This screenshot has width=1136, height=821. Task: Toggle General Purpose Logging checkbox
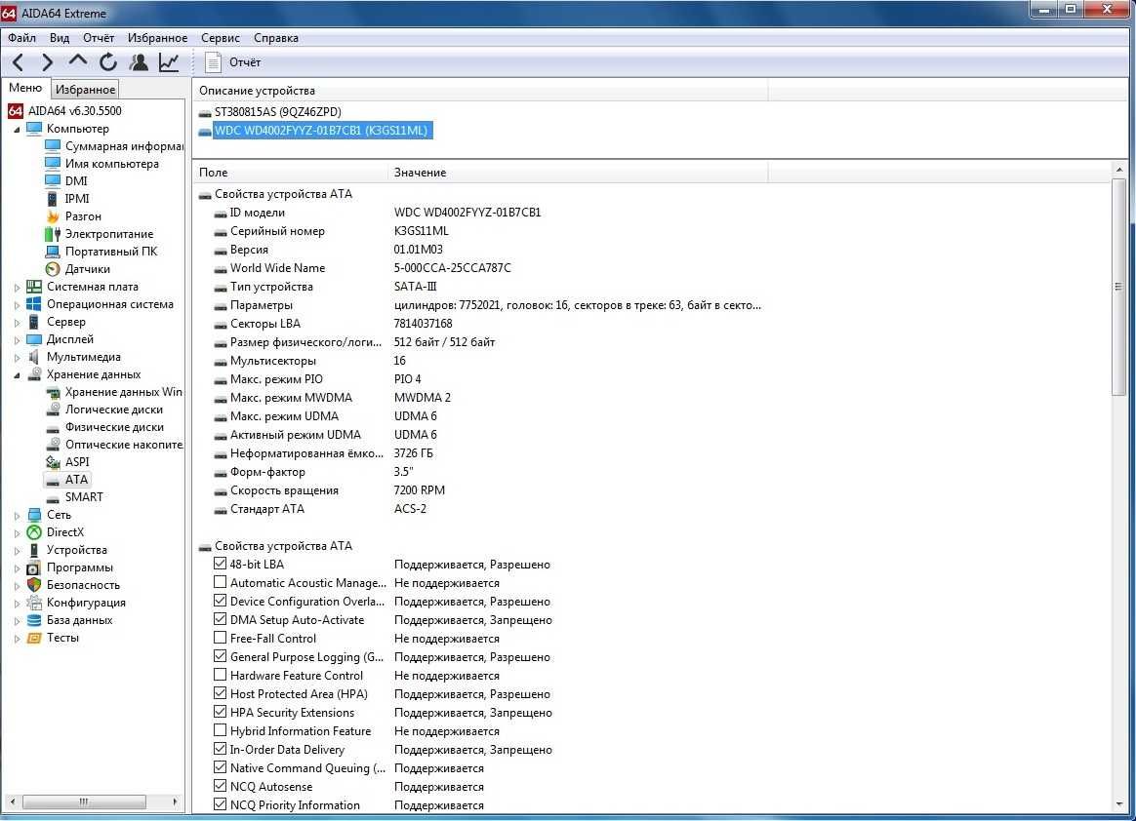(x=221, y=656)
